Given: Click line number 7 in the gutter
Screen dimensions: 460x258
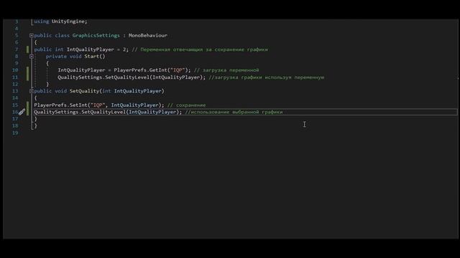Looking at the screenshot, I should (17, 49).
